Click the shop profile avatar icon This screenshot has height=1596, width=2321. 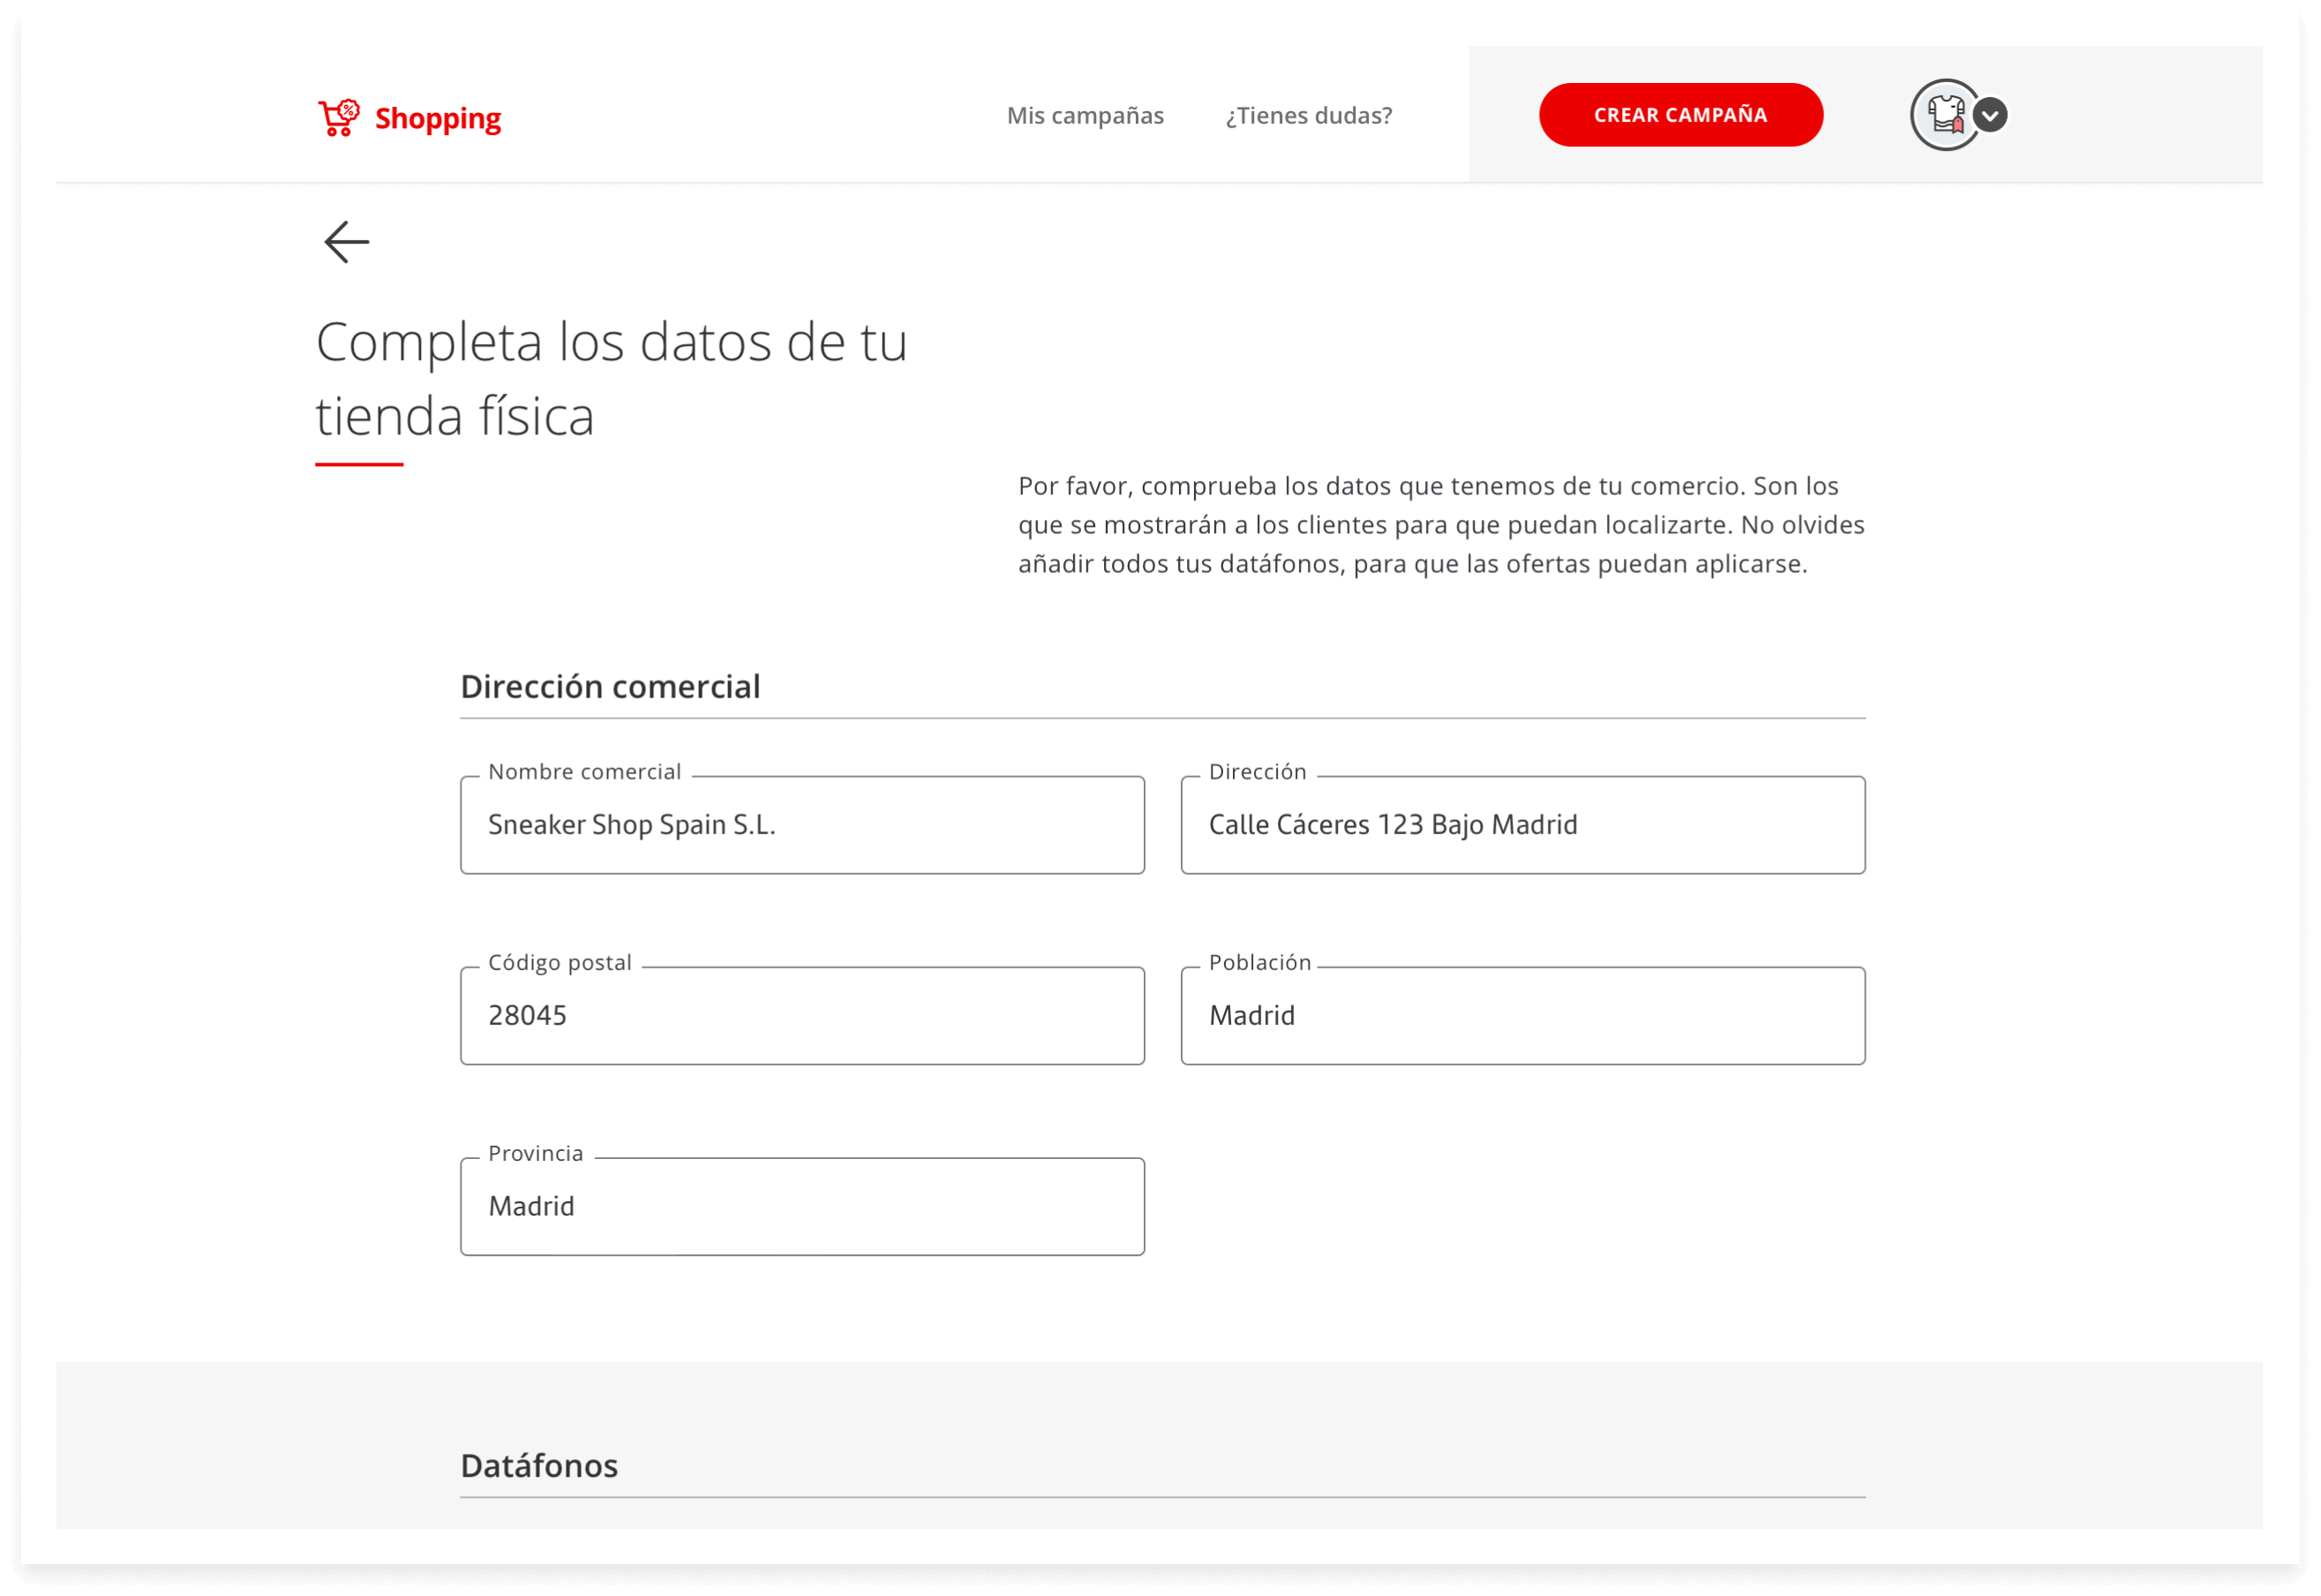[1944, 115]
